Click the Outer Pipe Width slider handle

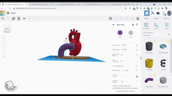tap(122, 55)
